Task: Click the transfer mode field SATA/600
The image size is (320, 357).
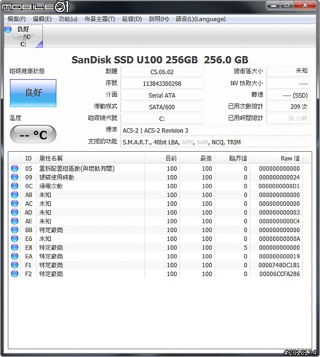Action: [162, 107]
